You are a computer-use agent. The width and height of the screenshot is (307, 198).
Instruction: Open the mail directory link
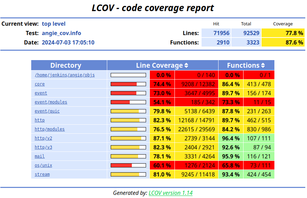pyautogui.click(x=40, y=156)
